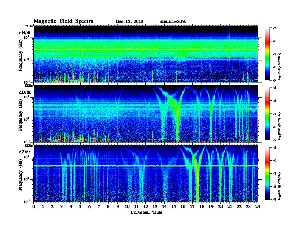Screen dimensions: 307x237
Task: Click hour tick label "2" on time axis
Action: pyautogui.click(x=52, y=207)
